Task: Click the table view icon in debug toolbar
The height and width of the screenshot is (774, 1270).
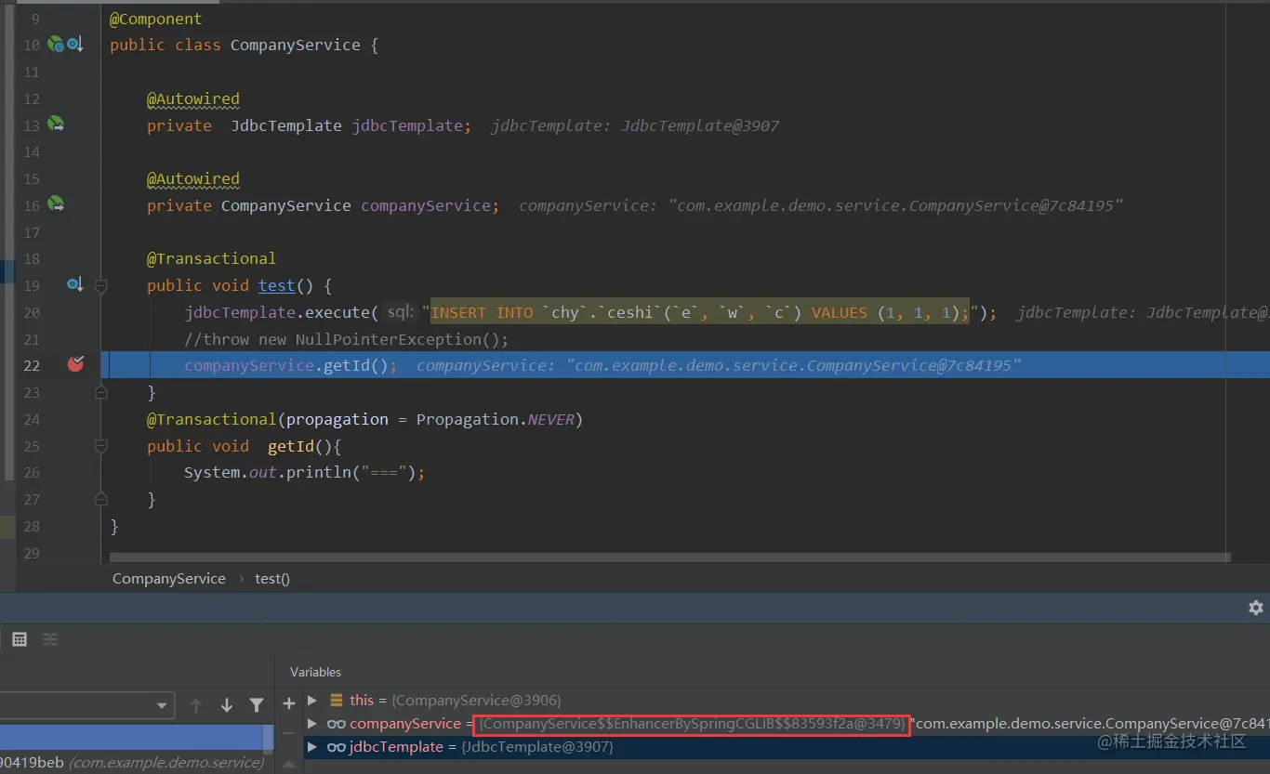Action: point(20,639)
